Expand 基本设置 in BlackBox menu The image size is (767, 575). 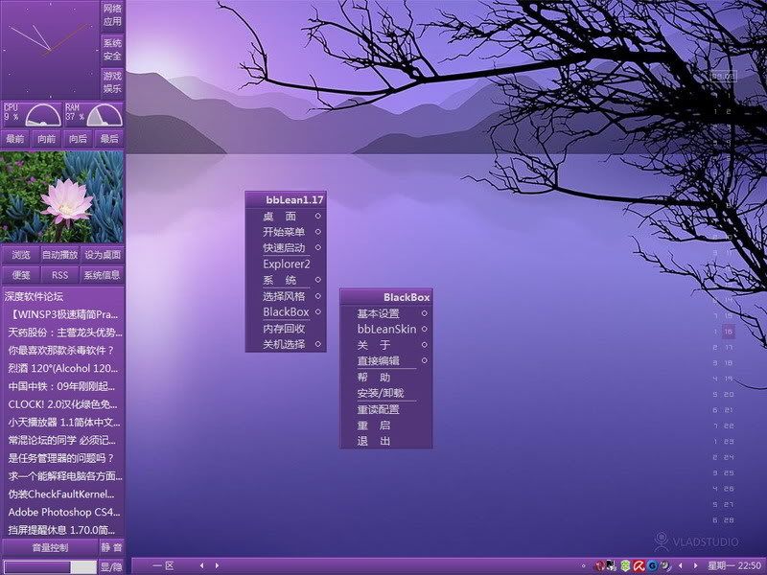[x=386, y=313]
